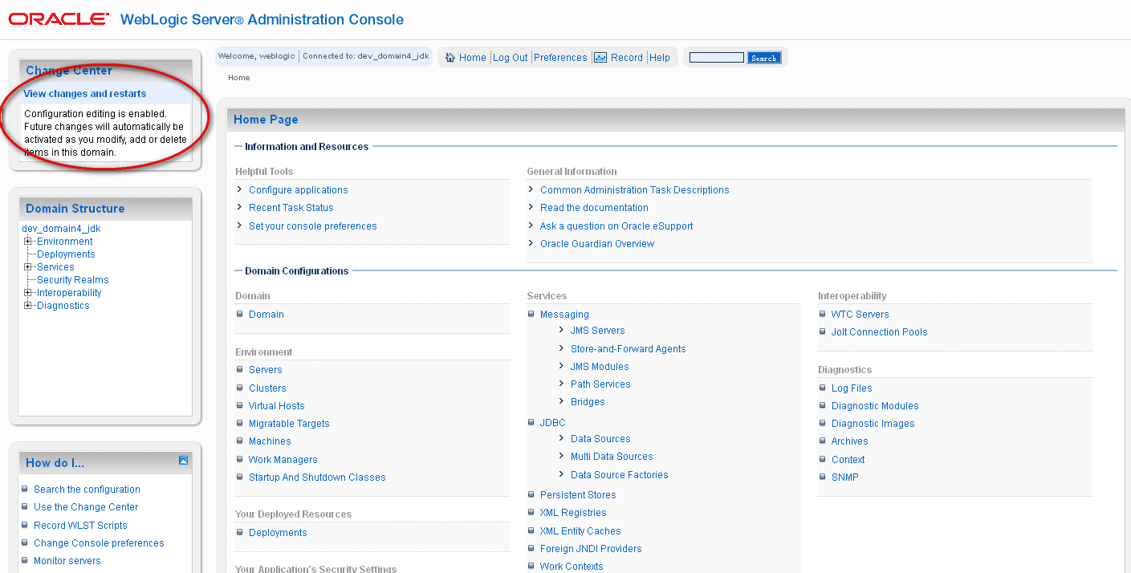Open Foreign JNDI Providers link

[x=591, y=549]
